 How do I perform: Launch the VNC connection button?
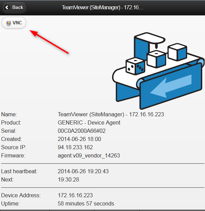[14, 23]
